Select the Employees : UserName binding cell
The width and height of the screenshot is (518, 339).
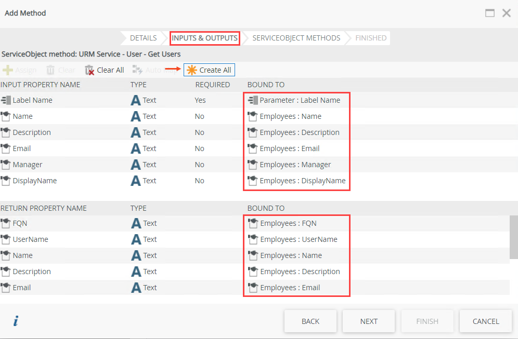click(x=298, y=239)
